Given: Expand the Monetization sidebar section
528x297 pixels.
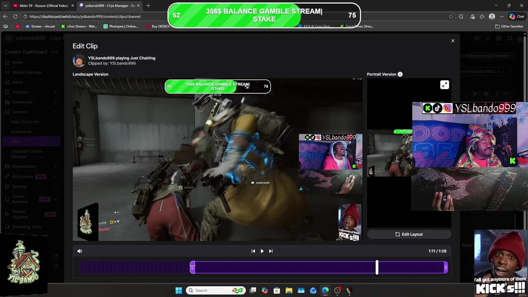Looking at the screenshot, I should tap(31, 167).
